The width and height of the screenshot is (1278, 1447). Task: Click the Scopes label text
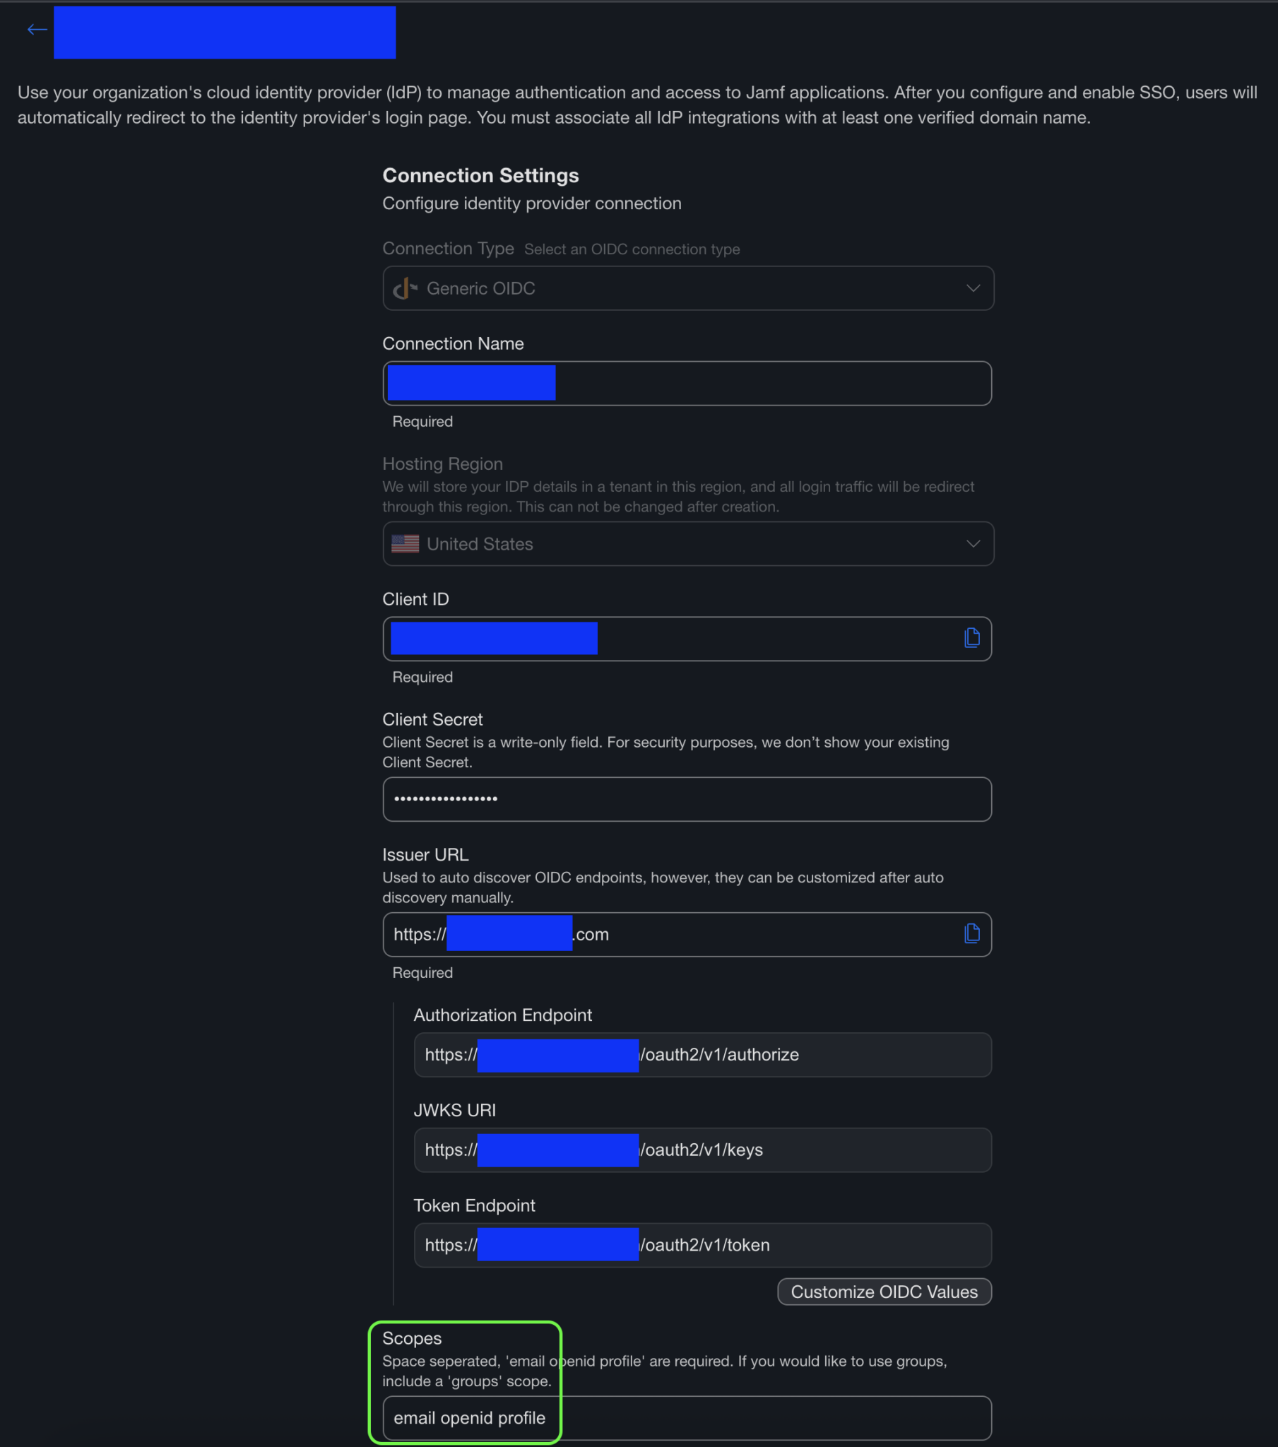412,1338
